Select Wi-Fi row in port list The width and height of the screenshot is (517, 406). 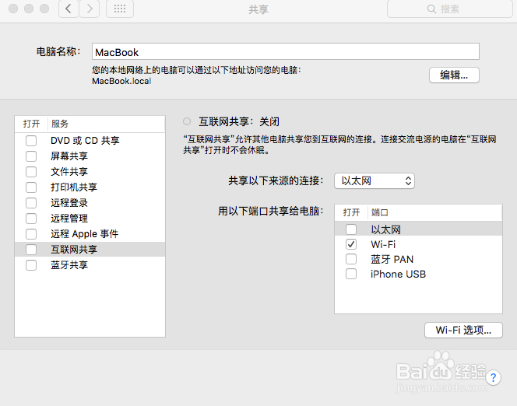pyautogui.click(x=418, y=244)
